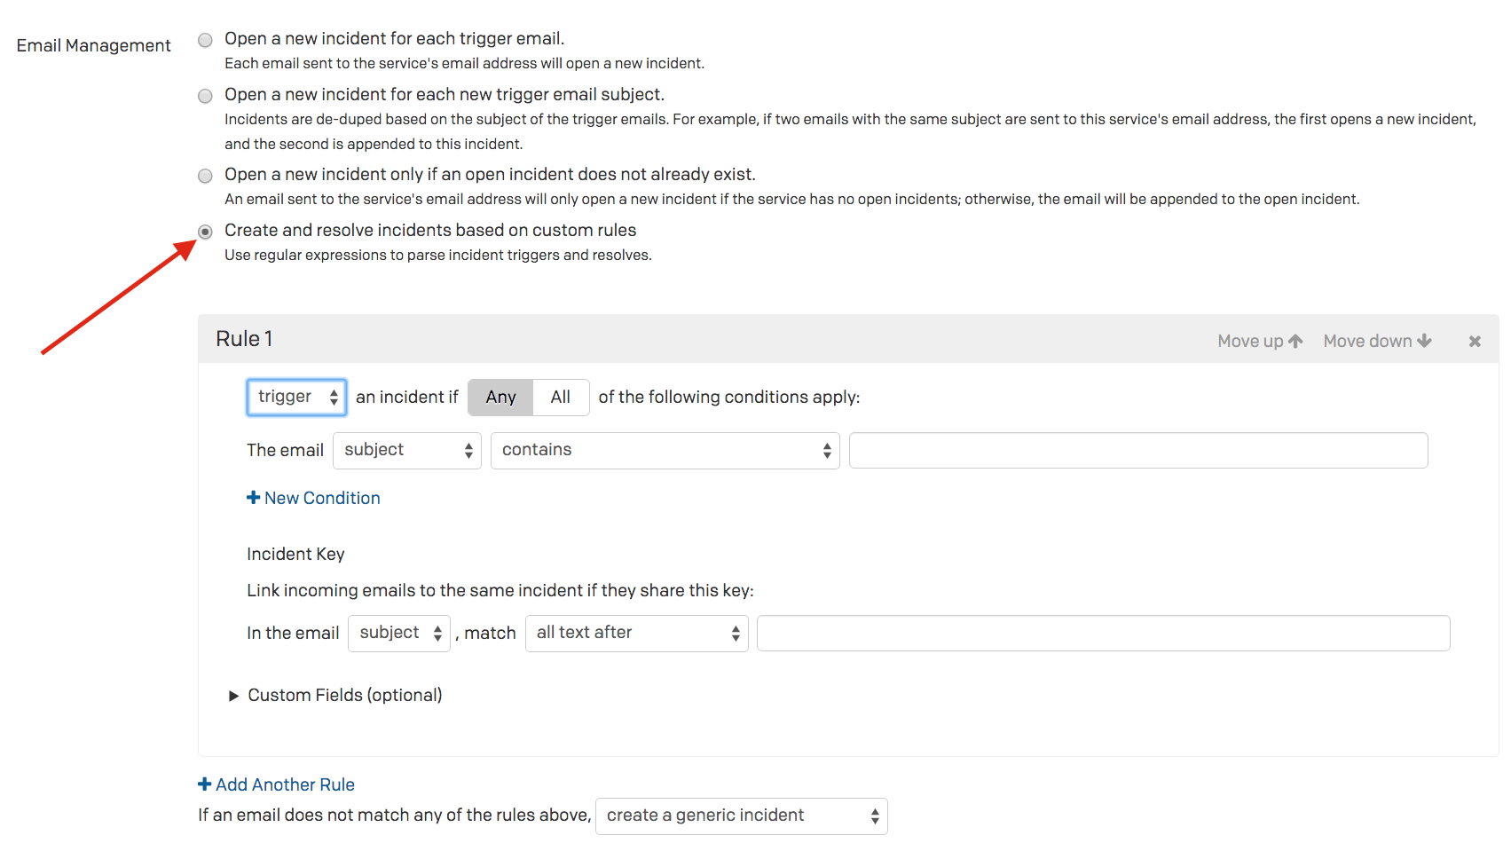This screenshot has height=859, width=1511.
Task: Click the New Condition link
Action: pos(322,498)
